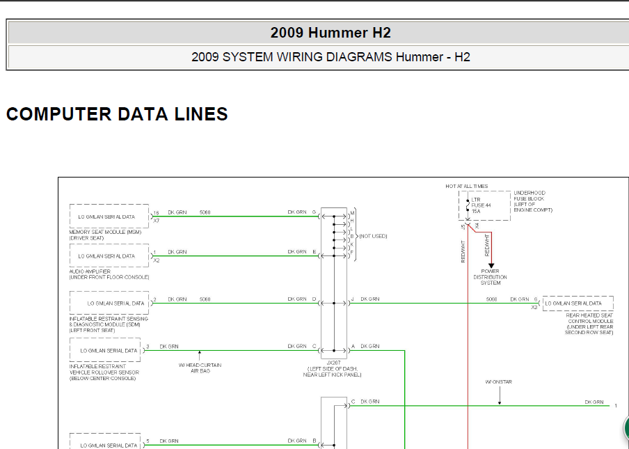Screen dimensions: 629x449
Task: Click connector label "X3" near rear heated seat
Action: pyautogui.click(x=534, y=308)
